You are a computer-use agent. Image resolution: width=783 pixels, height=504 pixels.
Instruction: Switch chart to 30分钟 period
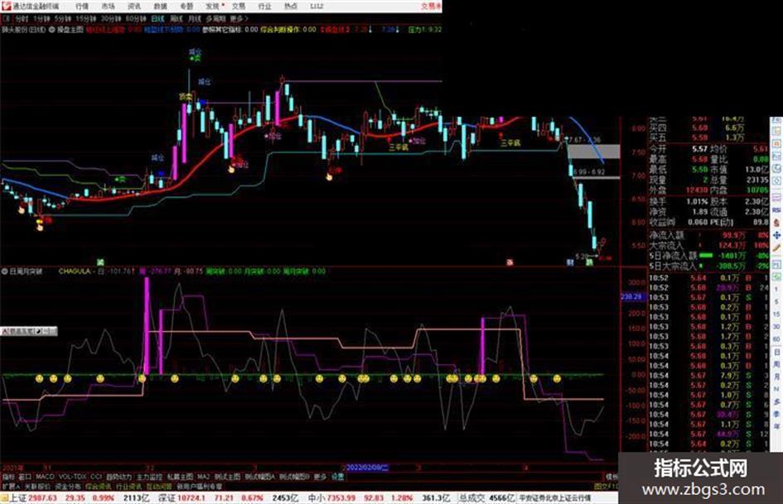click(110, 18)
